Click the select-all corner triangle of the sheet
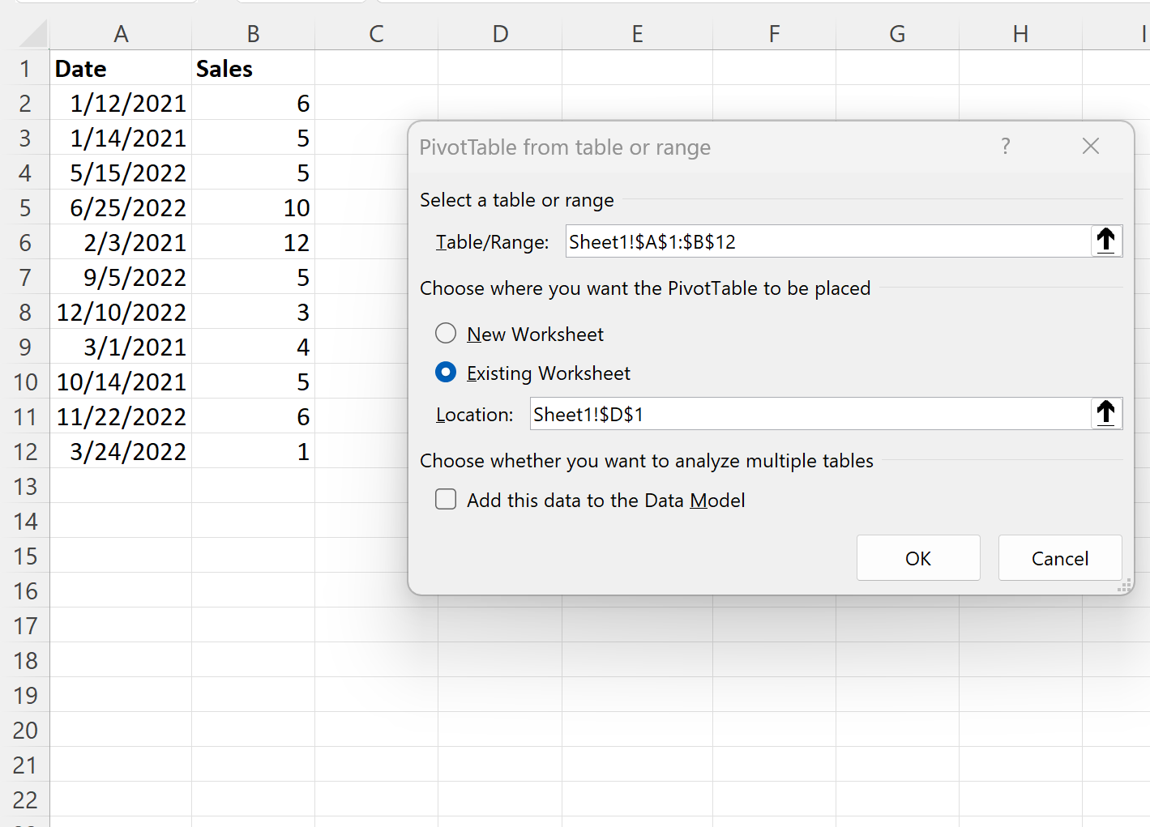This screenshot has height=827, width=1150. tap(32, 35)
